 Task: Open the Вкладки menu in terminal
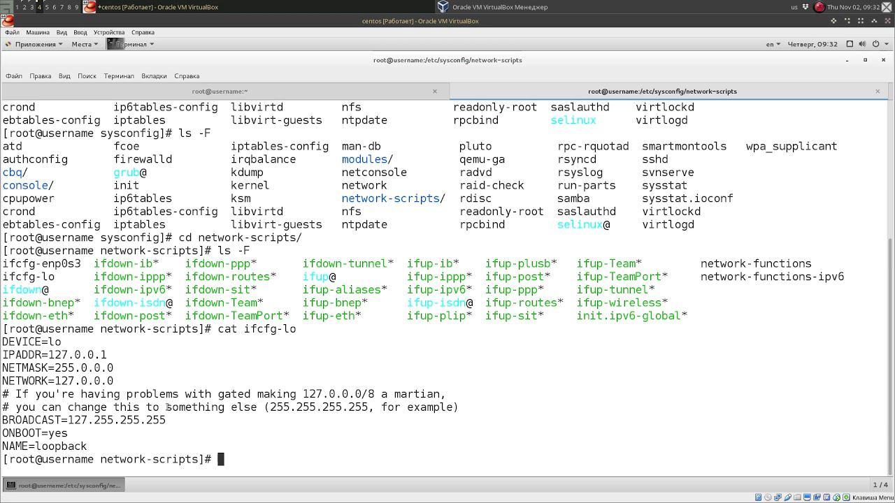pos(154,76)
